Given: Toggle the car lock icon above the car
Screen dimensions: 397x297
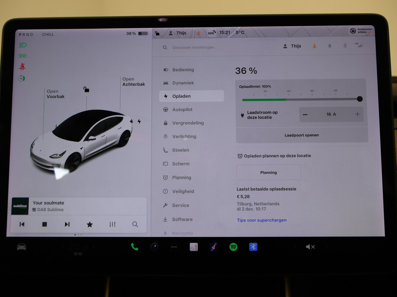Looking at the screenshot, I should pyautogui.click(x=86, y=90).
